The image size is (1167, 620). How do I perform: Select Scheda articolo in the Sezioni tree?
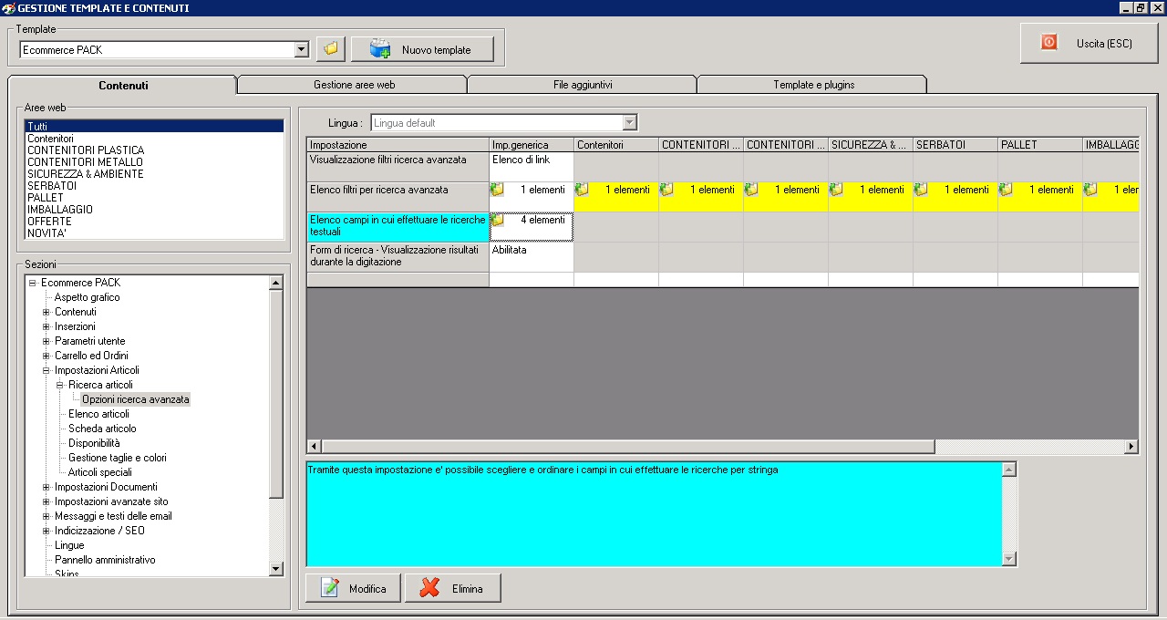(x=102, y=429)
